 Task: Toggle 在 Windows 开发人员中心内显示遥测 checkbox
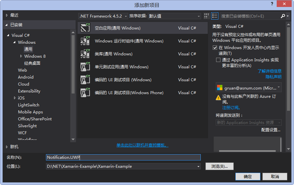pos(215,48)
